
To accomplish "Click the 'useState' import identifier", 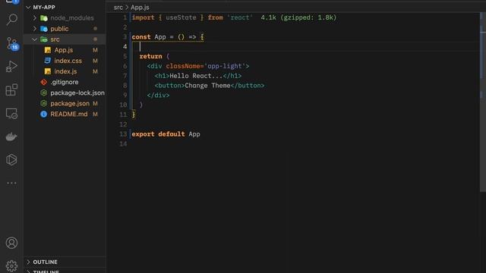I will coord(181,17).
